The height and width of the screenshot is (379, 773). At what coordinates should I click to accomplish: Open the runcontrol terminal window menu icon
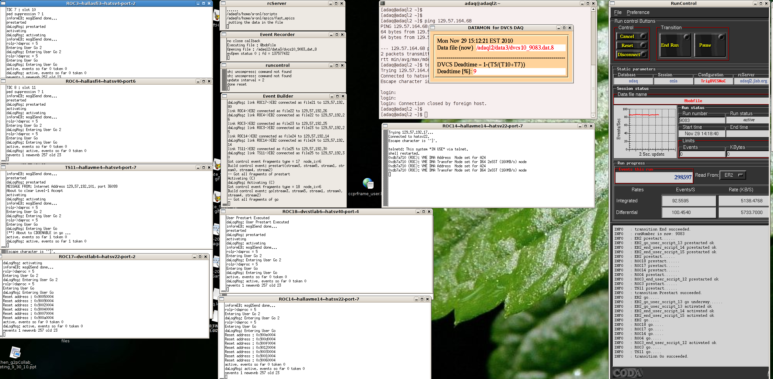click(x=224, y=65)
